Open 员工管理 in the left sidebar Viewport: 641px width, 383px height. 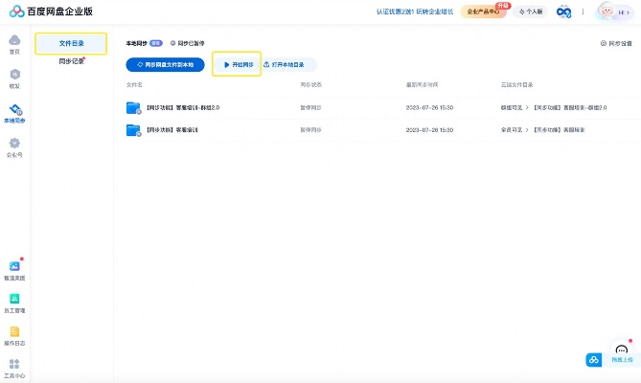click(14, 303)
